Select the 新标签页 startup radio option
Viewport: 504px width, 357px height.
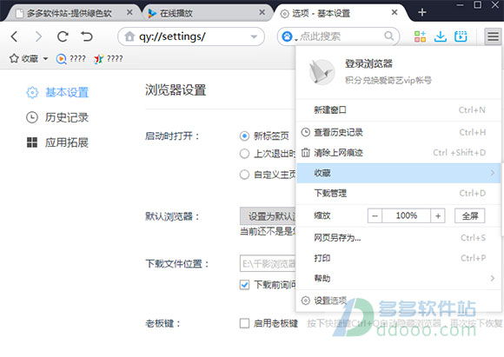tap(244, 136)
